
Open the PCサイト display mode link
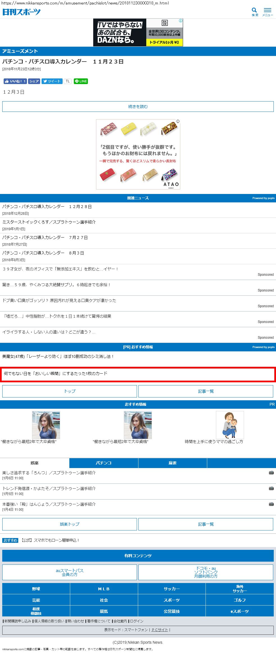click(160, 630)
